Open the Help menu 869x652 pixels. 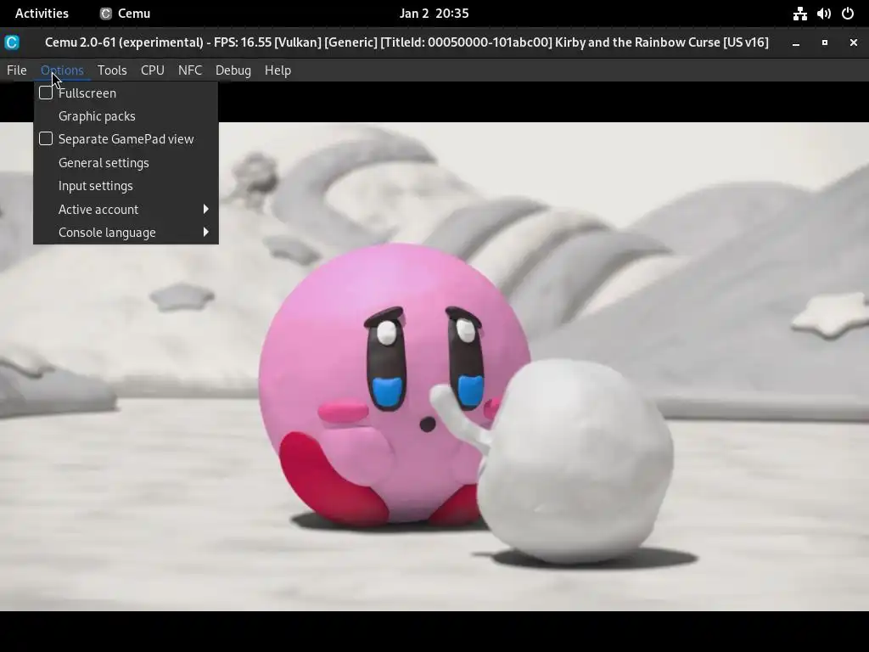[278, 70]
